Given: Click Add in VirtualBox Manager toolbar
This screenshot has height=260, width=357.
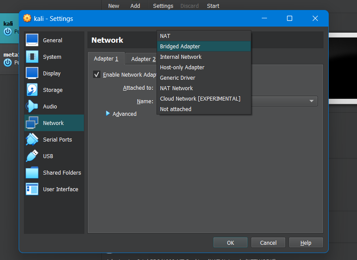Looking at the screenshot, I should 135,6.
